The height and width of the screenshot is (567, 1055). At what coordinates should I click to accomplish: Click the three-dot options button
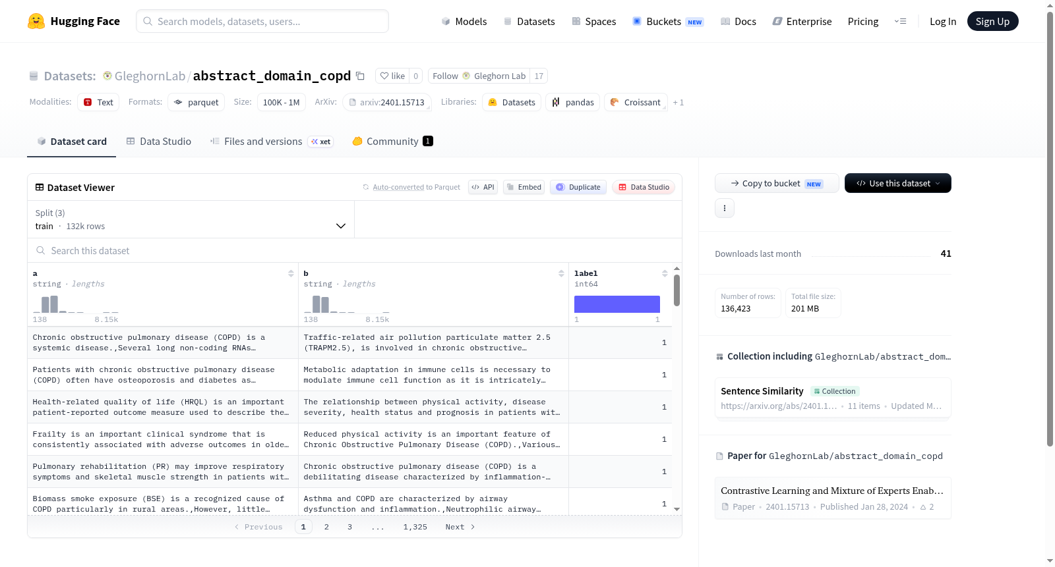click(x=725, y=208)
